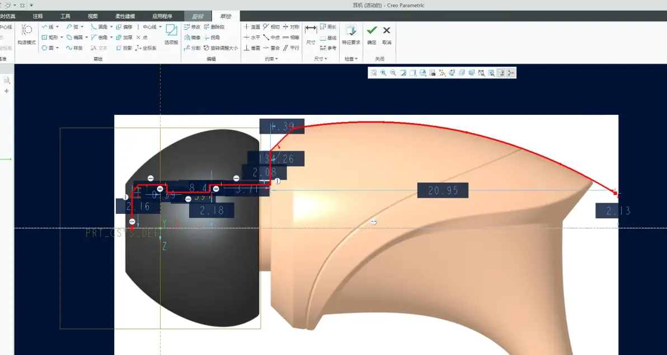
Task: Switch to the 视图 ribbon tab
Action: [x=93, y=16]
